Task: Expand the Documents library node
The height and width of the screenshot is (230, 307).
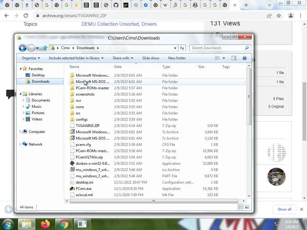Action: coord(23,100)
